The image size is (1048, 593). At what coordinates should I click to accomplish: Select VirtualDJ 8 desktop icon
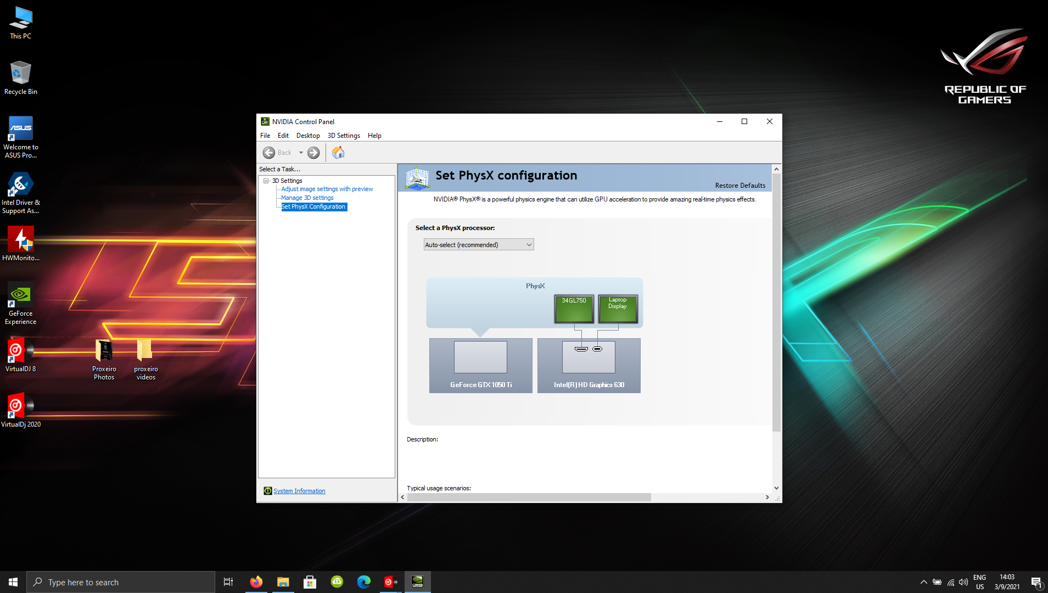pos(21,355)
